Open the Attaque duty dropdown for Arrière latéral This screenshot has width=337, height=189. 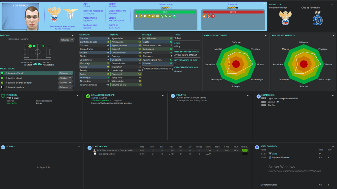pos(65,78)
